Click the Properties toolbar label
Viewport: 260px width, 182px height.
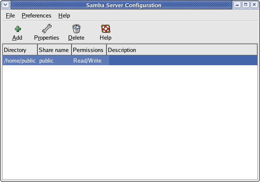click(46, 38)
